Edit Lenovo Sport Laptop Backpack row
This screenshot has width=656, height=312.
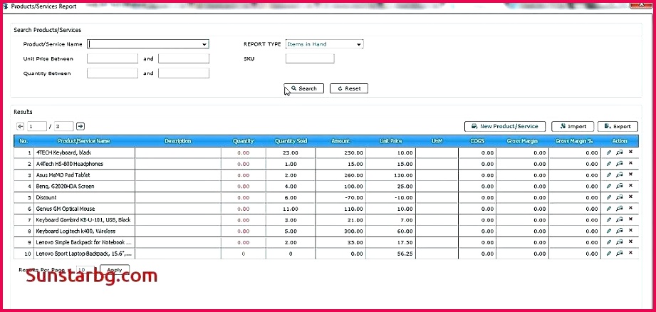pyautogui.click(x=609, y=254)
